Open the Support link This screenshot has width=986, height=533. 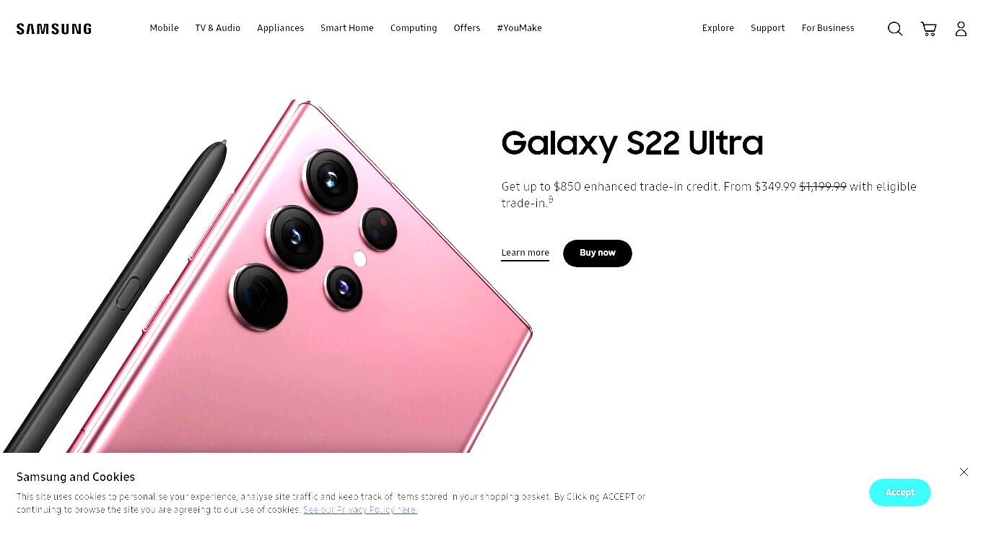(767, 28)
